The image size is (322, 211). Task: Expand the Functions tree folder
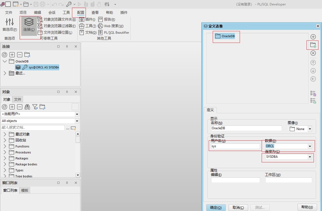pos(5,146)
